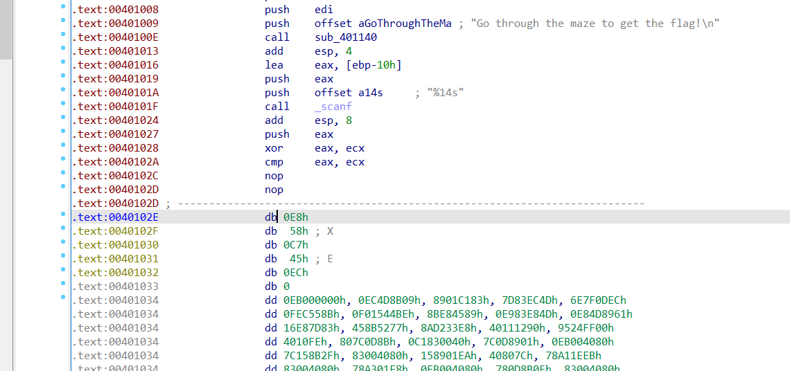Viewport: 790px width, 371px height.
Task: Jump to function name sub_401140
Action: coord(346,37)
